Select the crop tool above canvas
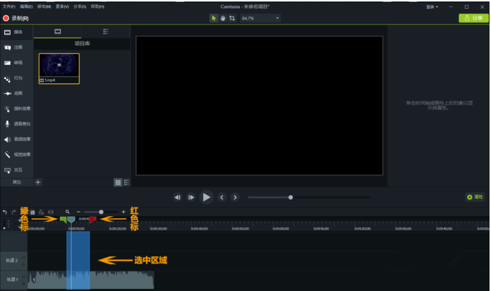The height and width of the screenshot is (291, 491). [232, 18]
